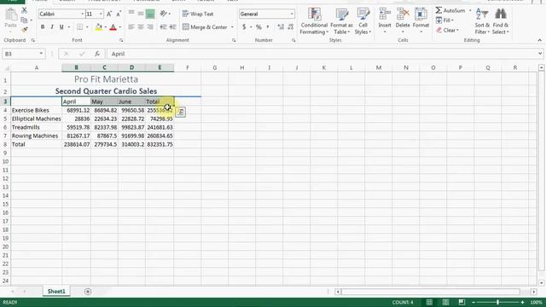Click the Increase Decimal icon
Viewport: 546px width, 307px height.
coord(281,26)
